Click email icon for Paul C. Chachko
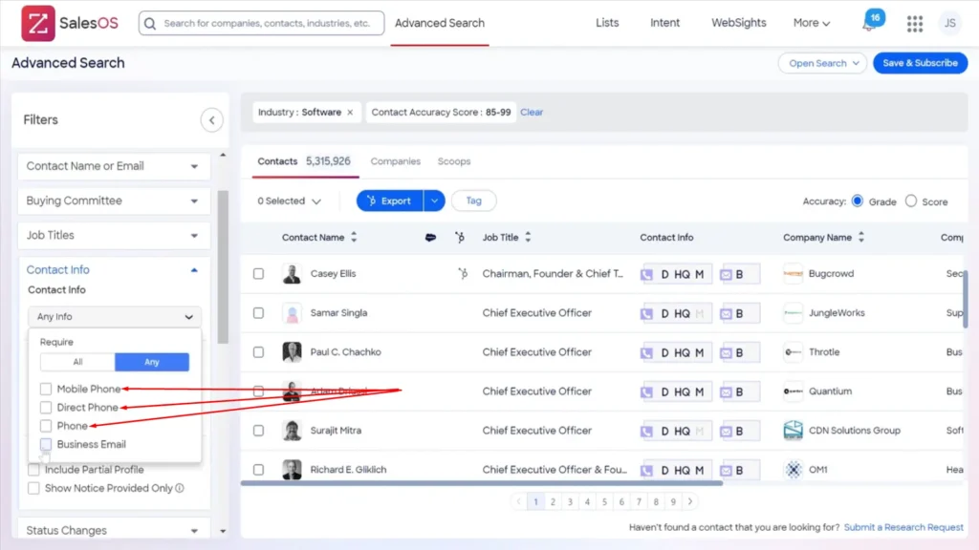The width and height of the screenshot is (979, 550). (726, 352)
